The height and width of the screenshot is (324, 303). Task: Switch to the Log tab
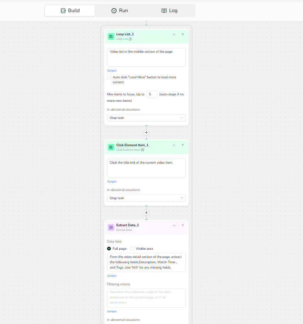tap(169, 11)
